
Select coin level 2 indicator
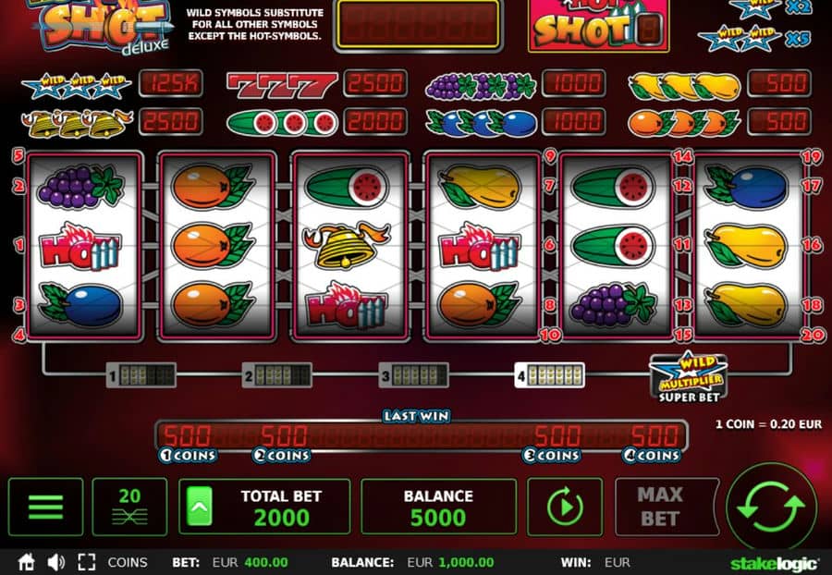(277, 375)
